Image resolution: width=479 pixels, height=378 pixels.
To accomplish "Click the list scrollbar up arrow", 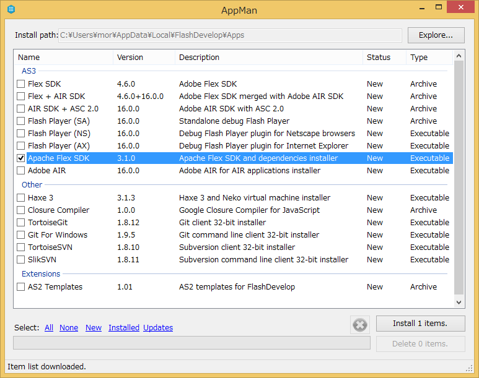I will (459, 56).
